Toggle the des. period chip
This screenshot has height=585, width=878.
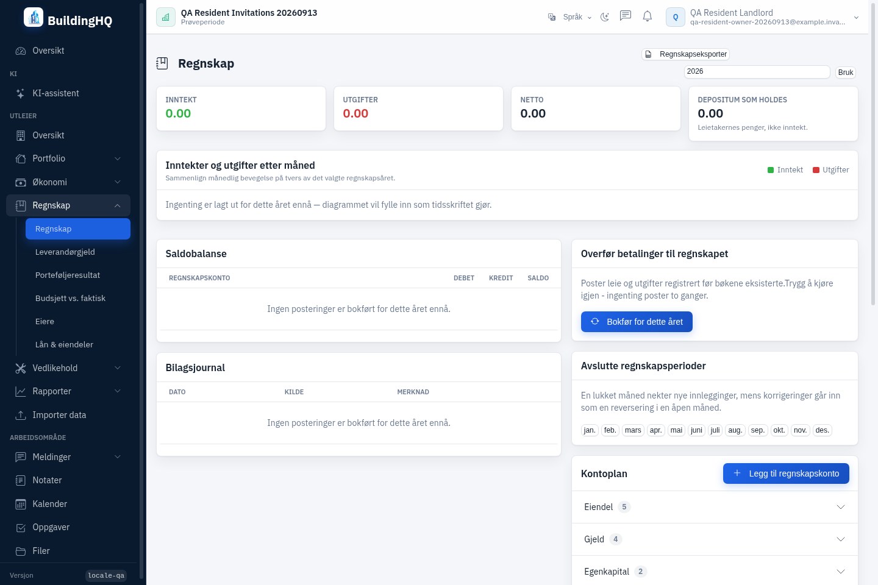pyautogui.click(x=823, y=430)
